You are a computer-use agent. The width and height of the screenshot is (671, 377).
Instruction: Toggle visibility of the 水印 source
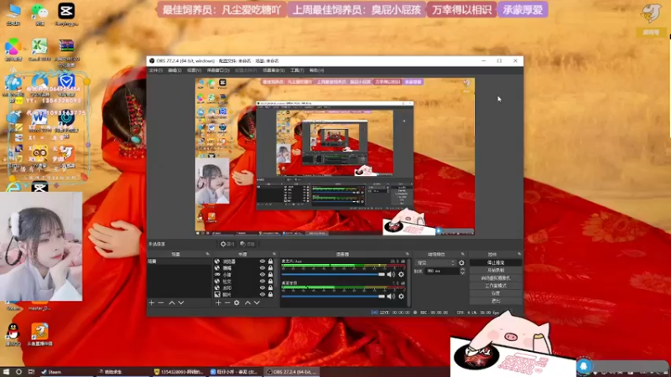(263, 287)
